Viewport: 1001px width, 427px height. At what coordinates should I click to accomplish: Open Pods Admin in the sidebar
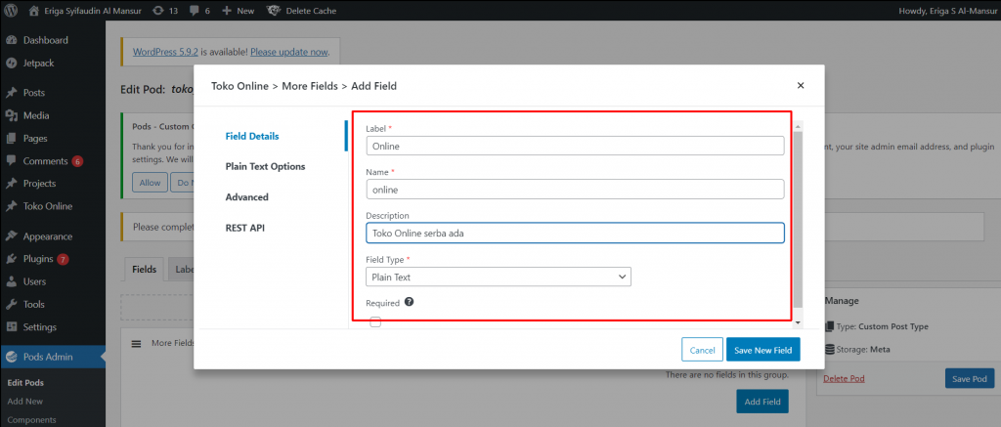pyautogui.click(x=53, y=357)
